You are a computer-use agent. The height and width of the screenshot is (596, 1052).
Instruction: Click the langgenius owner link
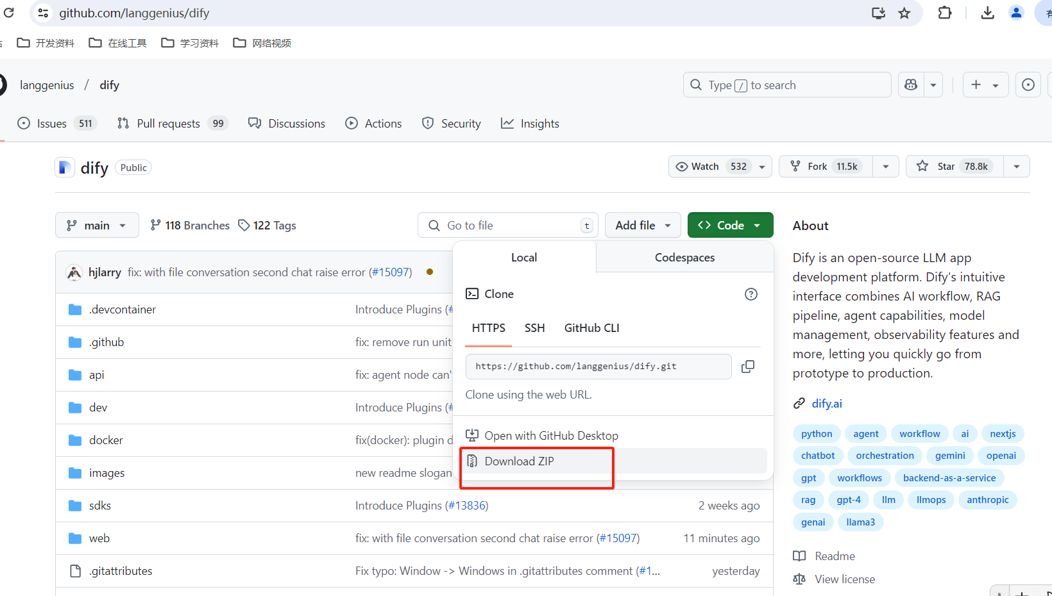(x=47, y=85)
